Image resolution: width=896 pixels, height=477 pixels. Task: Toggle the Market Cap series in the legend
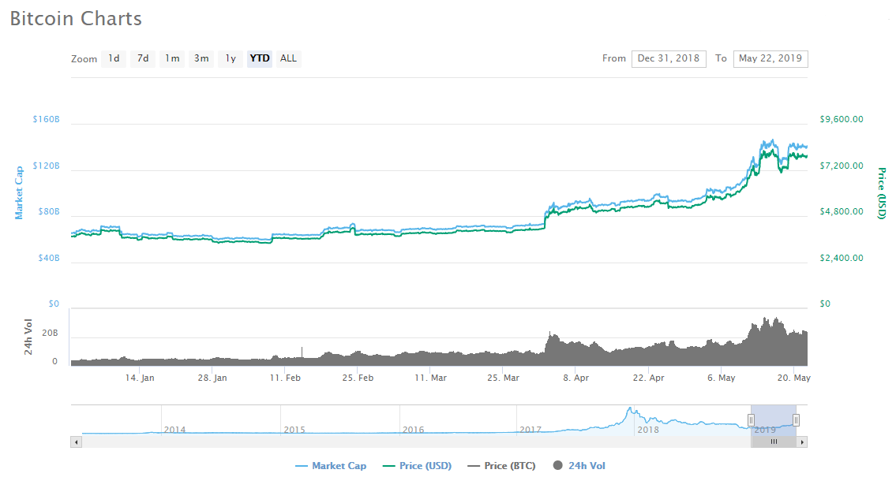pyautogui.click(x=331, y=466)
